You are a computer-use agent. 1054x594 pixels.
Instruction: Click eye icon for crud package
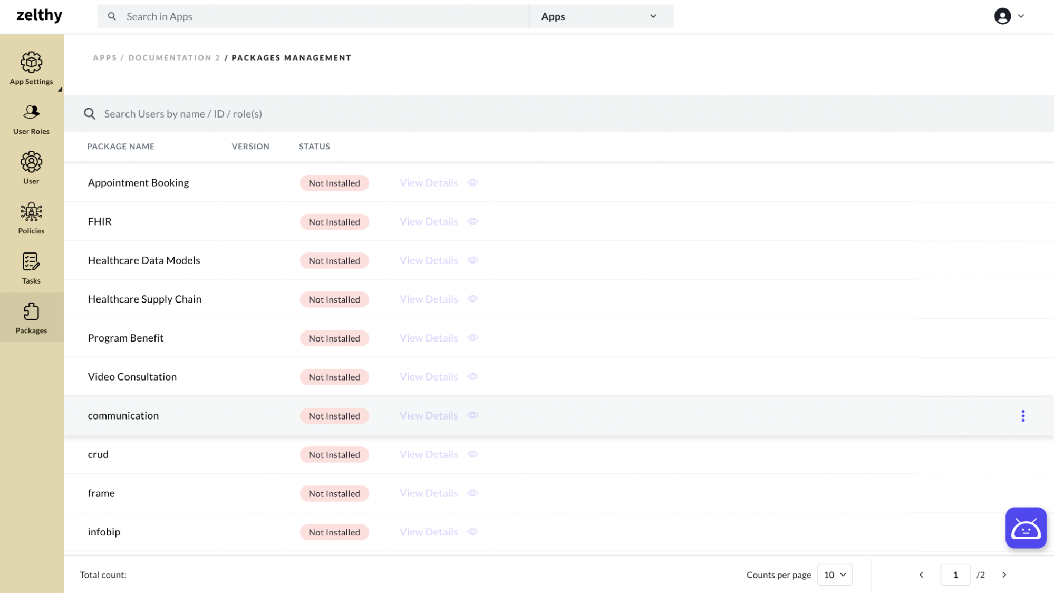[x=473, y=454]
